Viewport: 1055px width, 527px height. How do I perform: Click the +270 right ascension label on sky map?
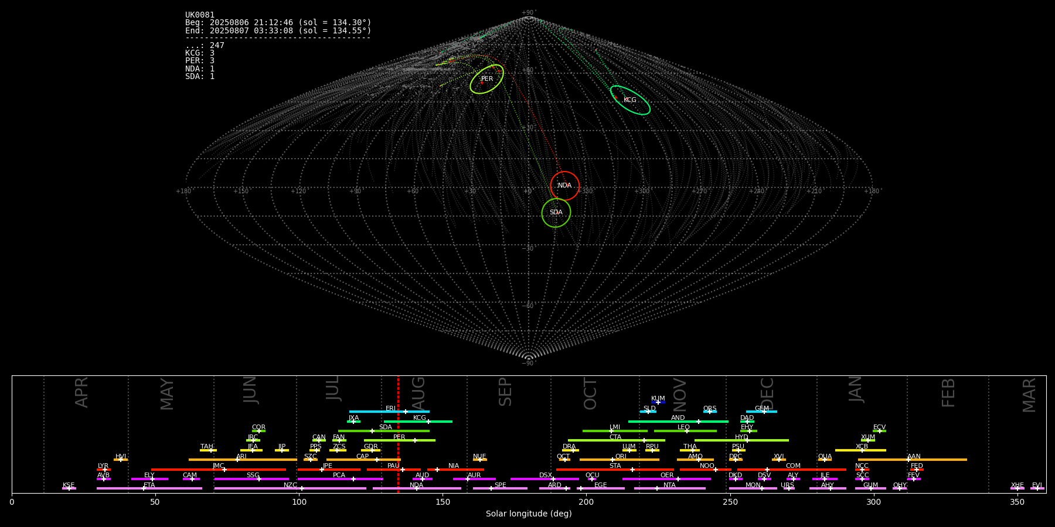click(x=699, y=191)
